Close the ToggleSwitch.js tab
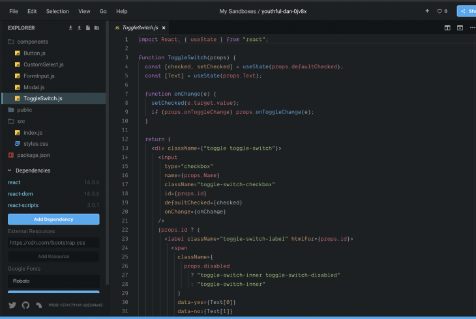476x319 pixels. point(164,28)
